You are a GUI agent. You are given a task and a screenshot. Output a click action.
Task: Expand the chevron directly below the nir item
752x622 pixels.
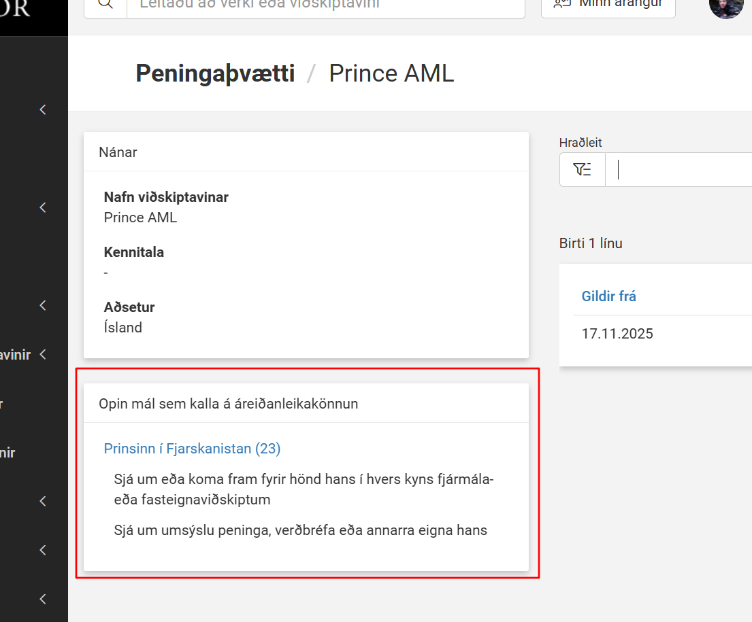pos(43,501)
